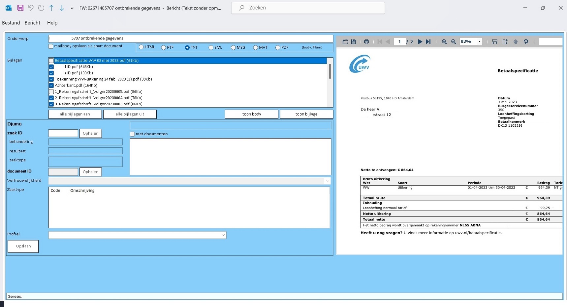The height and width of the screenshot is (307, 567).
Task: Go to next page in PDF preview
Action: click(x=420, y=42)
